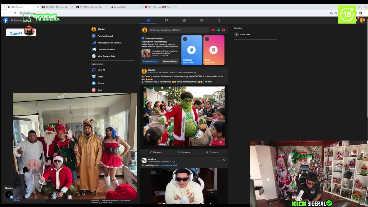The image size is (368, 207).
Task: Open the recommended post thumbnail
Action: coord(146,53)
